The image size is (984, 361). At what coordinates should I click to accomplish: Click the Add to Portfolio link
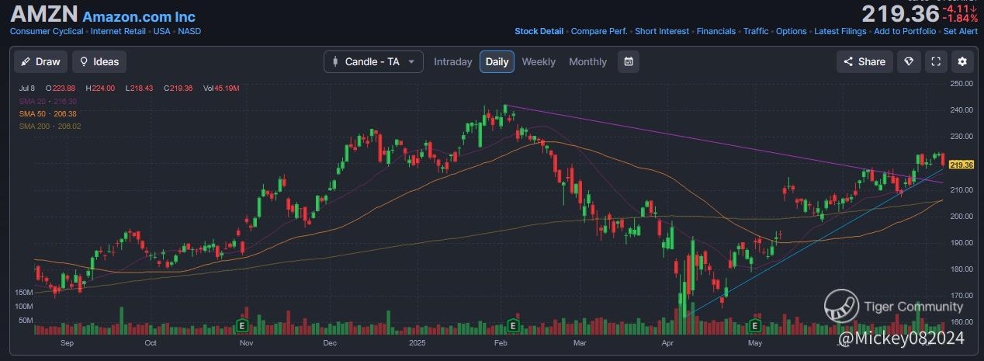coord(905,32)
